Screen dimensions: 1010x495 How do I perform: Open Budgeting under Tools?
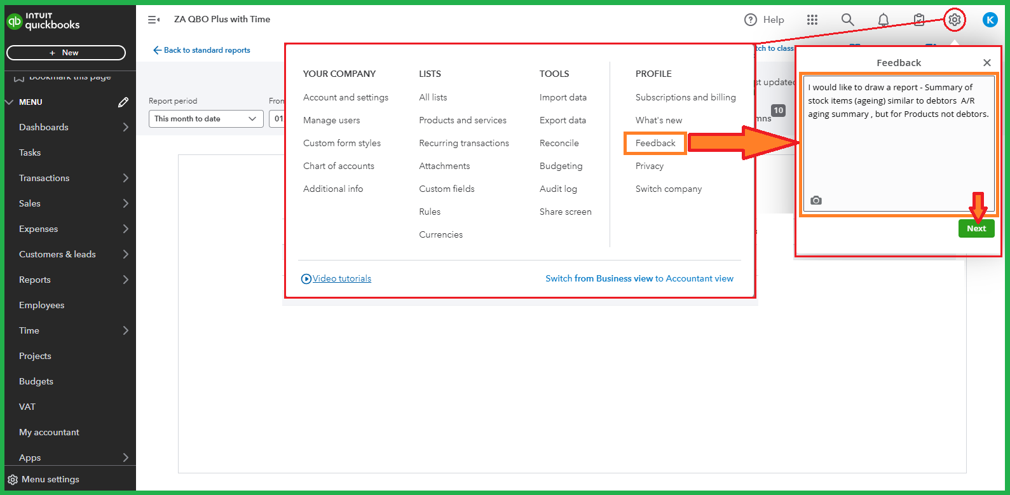561,166
